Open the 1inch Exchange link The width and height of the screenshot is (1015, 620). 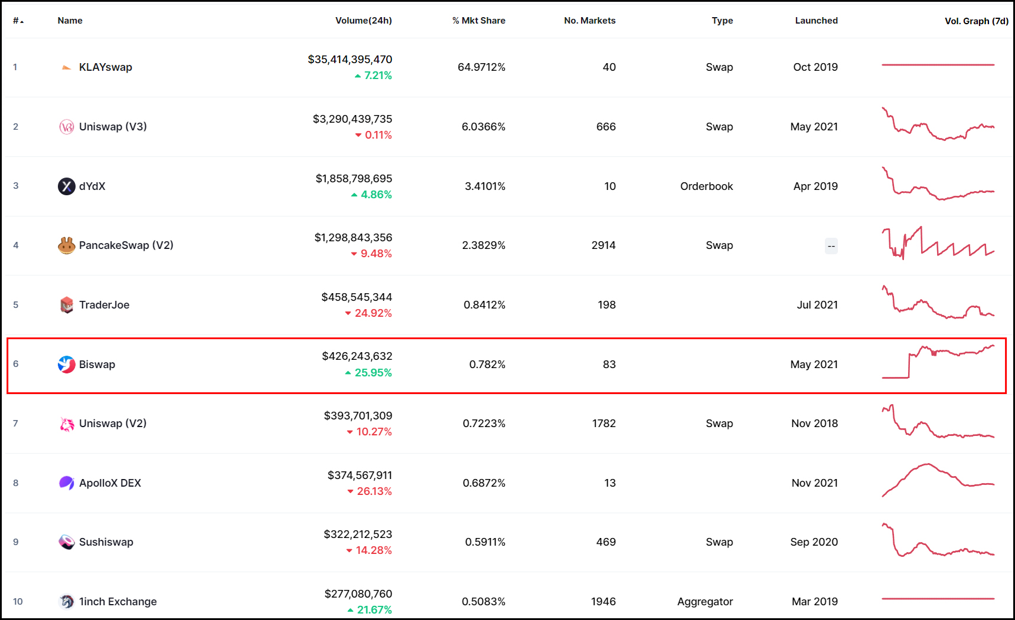118,602
